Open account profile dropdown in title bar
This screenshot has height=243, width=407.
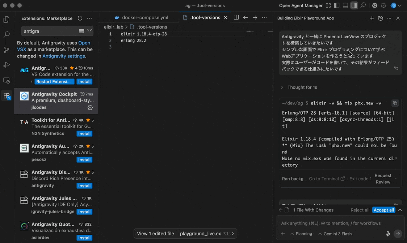pos(396,5)
